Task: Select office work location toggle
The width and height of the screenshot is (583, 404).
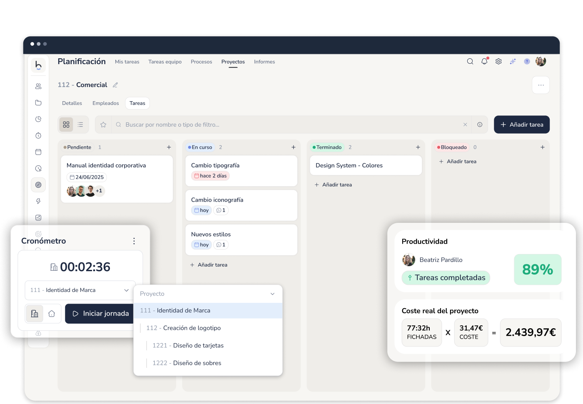Action: tap(35, 314)
